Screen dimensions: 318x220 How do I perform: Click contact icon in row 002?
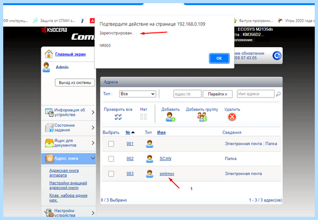[x=149, y=159]
